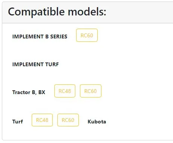Image resolution: width=173 pixels, height=143 pixels.
Task: Click the gray panel header bar
Action: pyautogui.click(x=87, y=12)
